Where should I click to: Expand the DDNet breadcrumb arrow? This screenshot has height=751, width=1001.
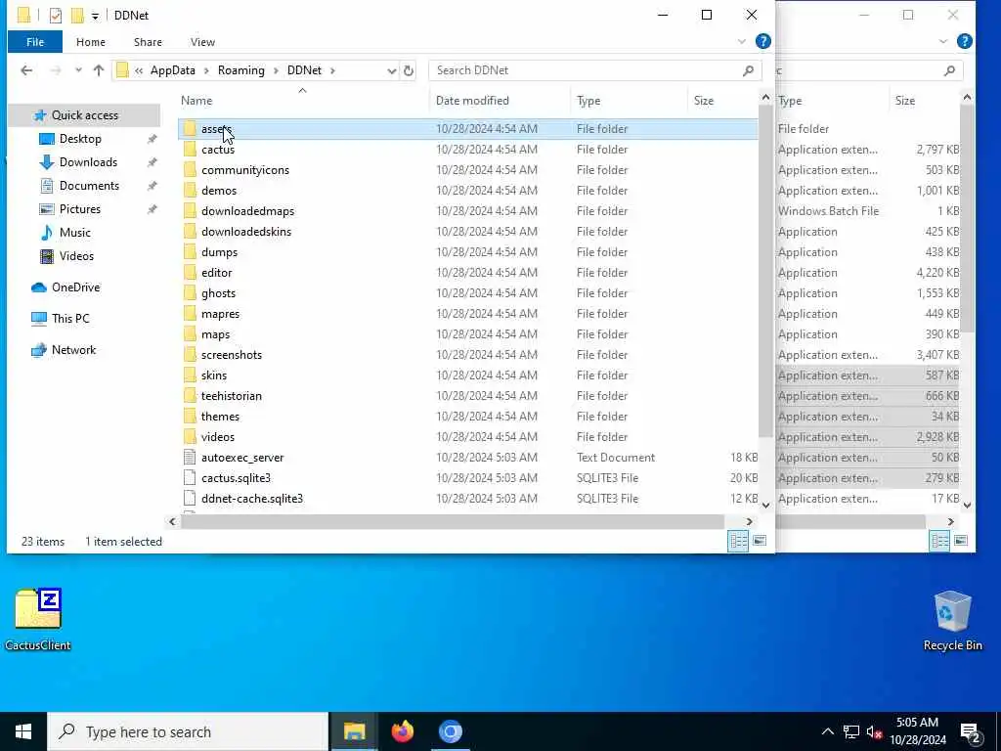pyautogui.click(x=332, y=70)
